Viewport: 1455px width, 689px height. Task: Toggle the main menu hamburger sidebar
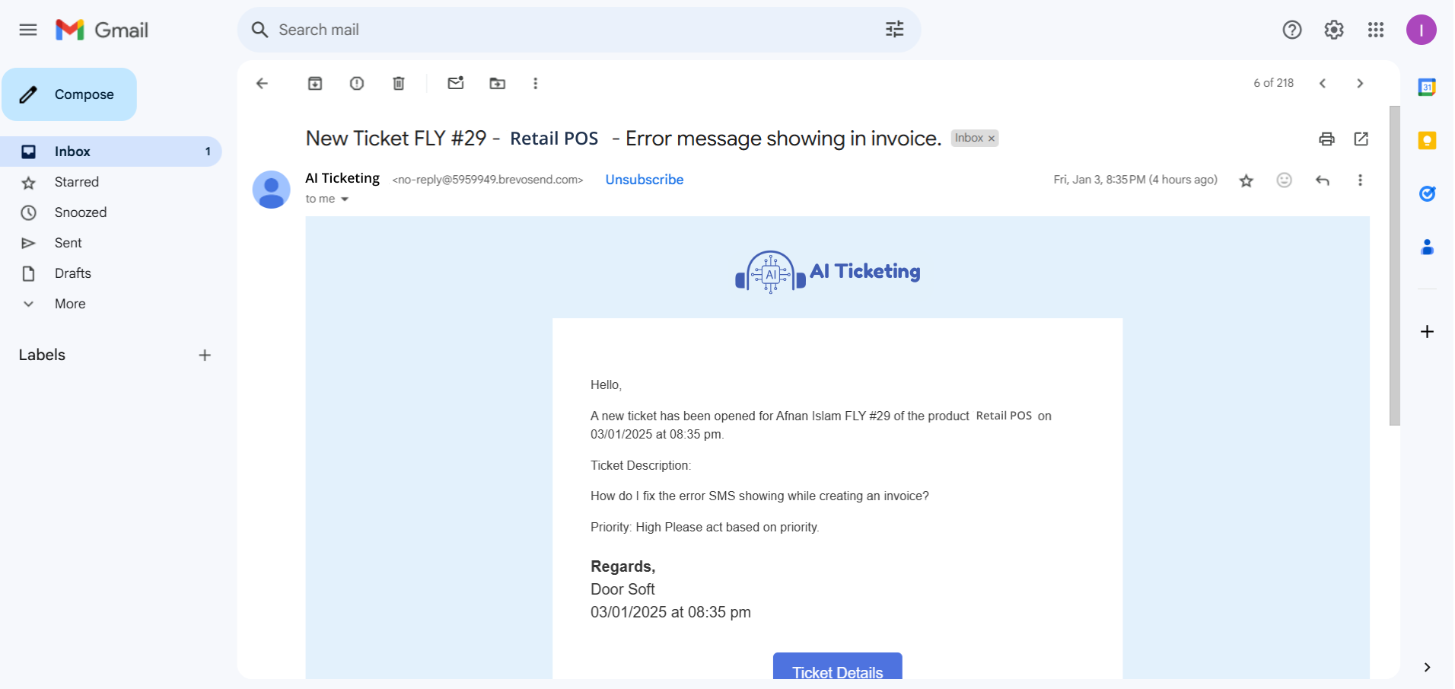pos(28,30)
